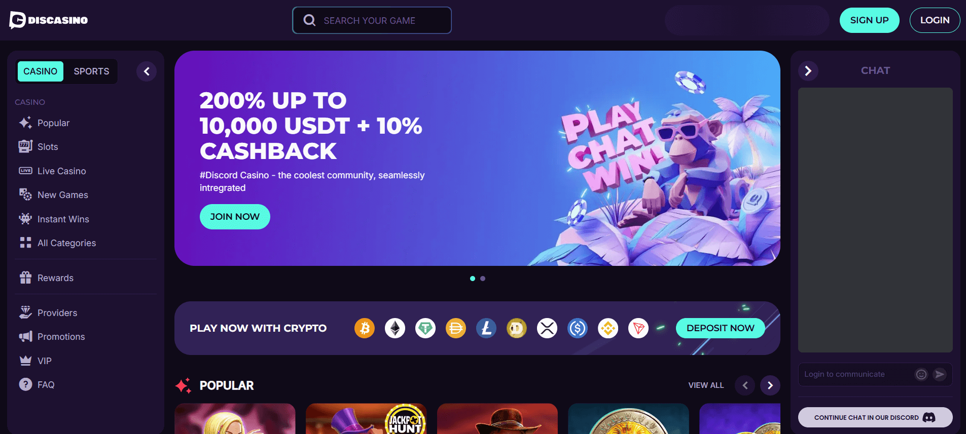The image size is (966, 434).
Task: Collapse the left sidebar with chevron
Action: point(147,71)
